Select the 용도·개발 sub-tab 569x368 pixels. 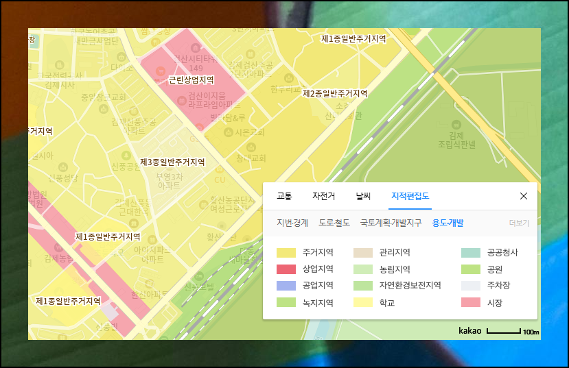(448, 223)
